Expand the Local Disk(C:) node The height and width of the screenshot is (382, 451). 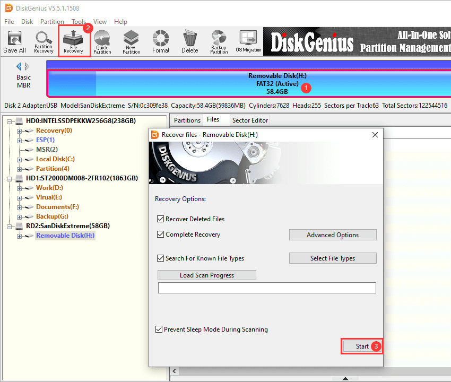19,160
